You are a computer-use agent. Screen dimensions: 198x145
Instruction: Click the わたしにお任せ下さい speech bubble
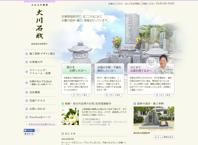[x=151, y=63]
